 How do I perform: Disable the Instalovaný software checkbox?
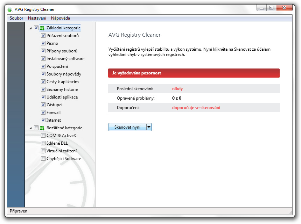click(43, 59)
